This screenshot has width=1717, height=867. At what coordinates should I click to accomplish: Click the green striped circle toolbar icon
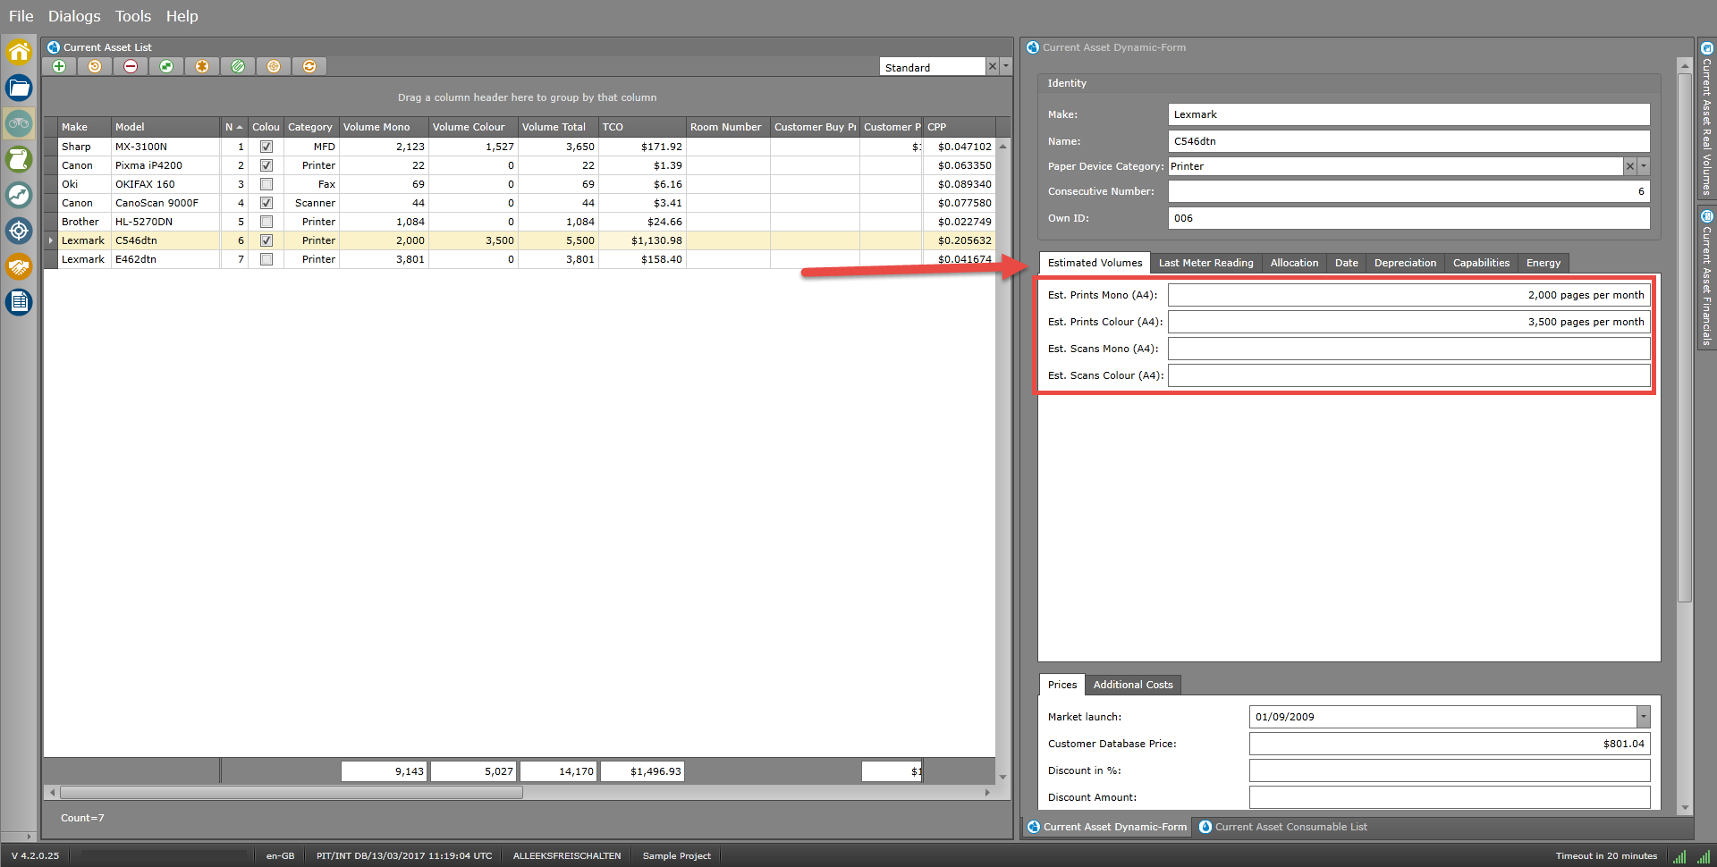[x=238, y=66]
